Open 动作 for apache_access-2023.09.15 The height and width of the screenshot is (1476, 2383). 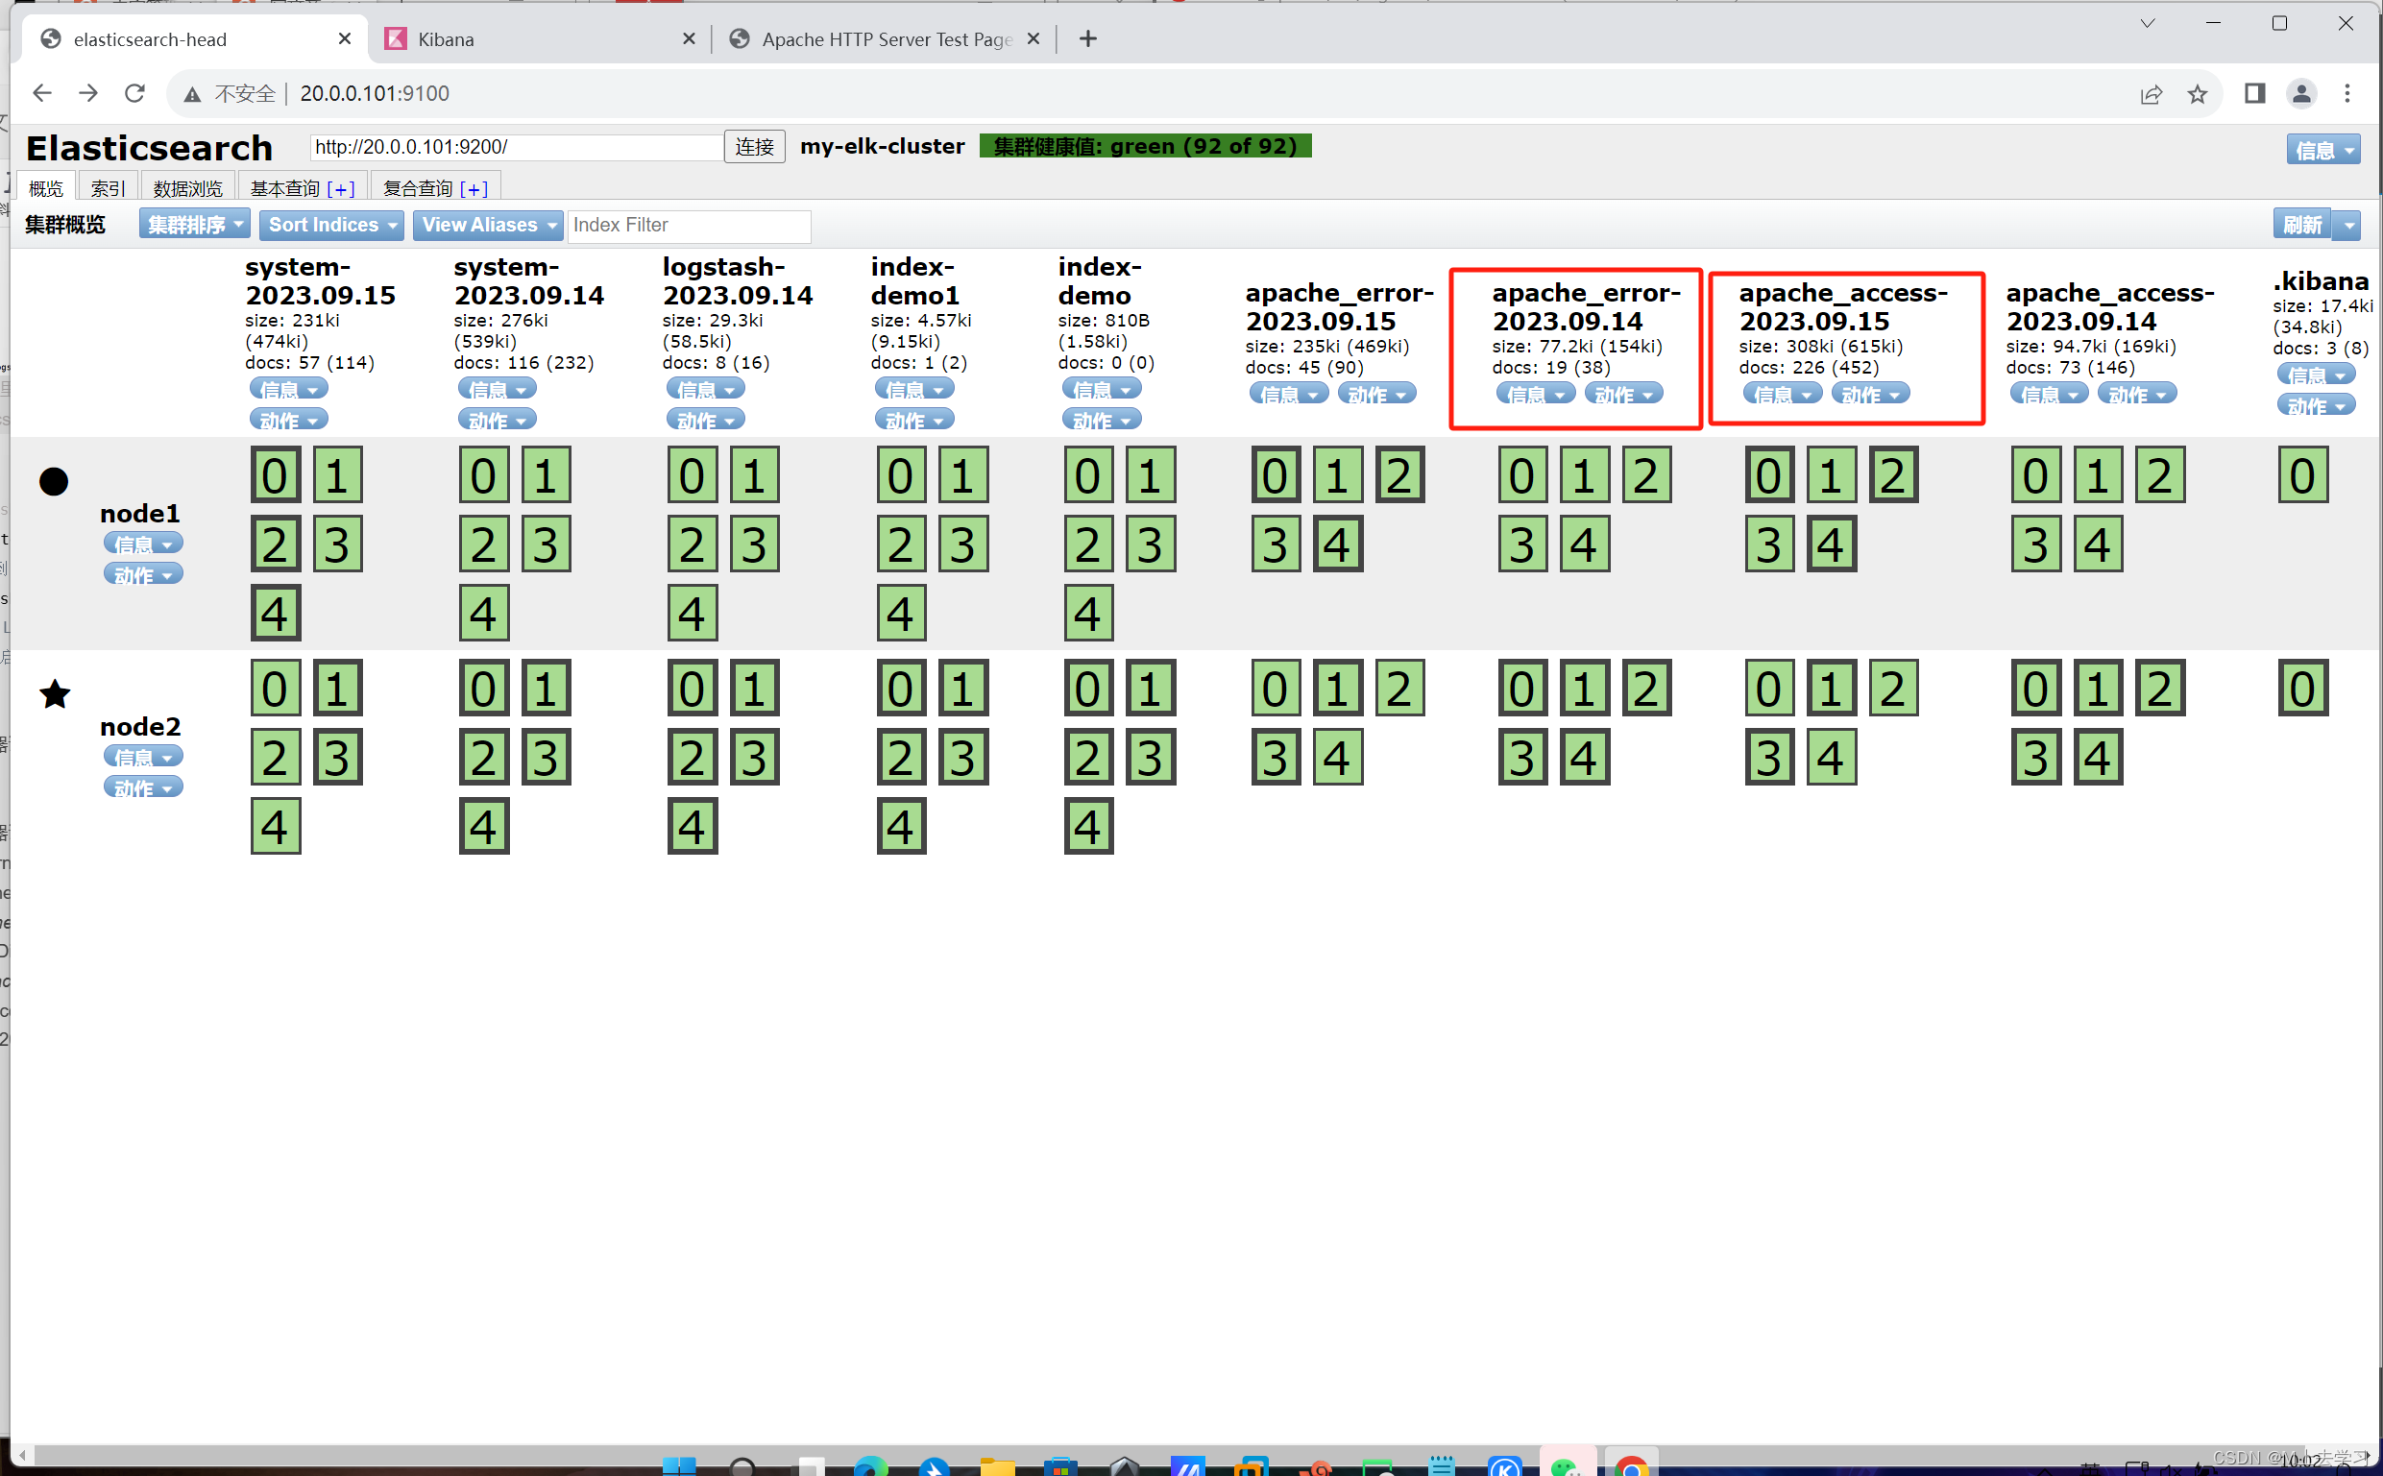1870,394
